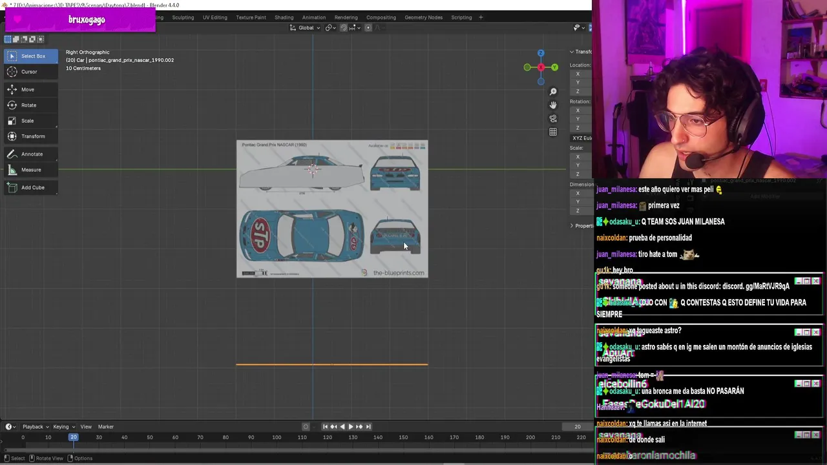The width and height of the screenshot is (827, 465).
Task: Pick the Move tool
Action: (30, 90)
